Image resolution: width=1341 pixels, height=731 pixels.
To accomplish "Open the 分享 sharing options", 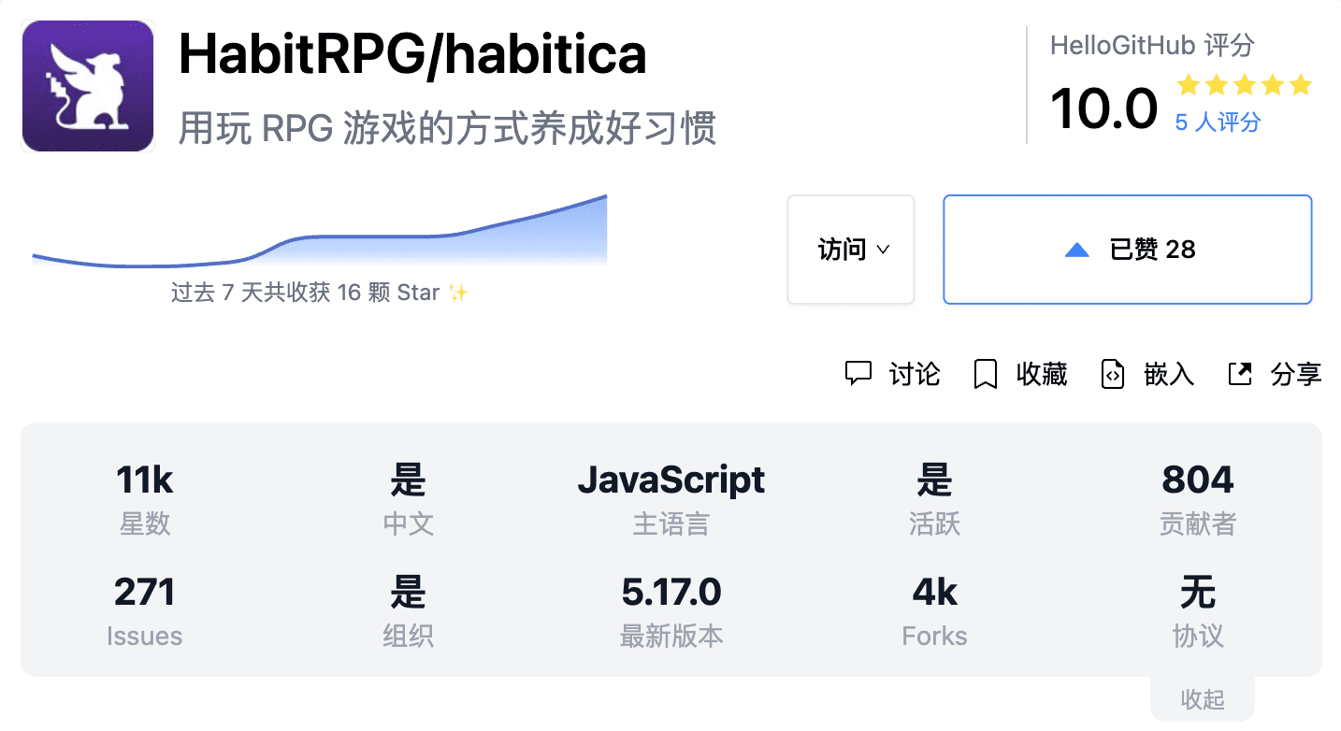I will 1296,374.
